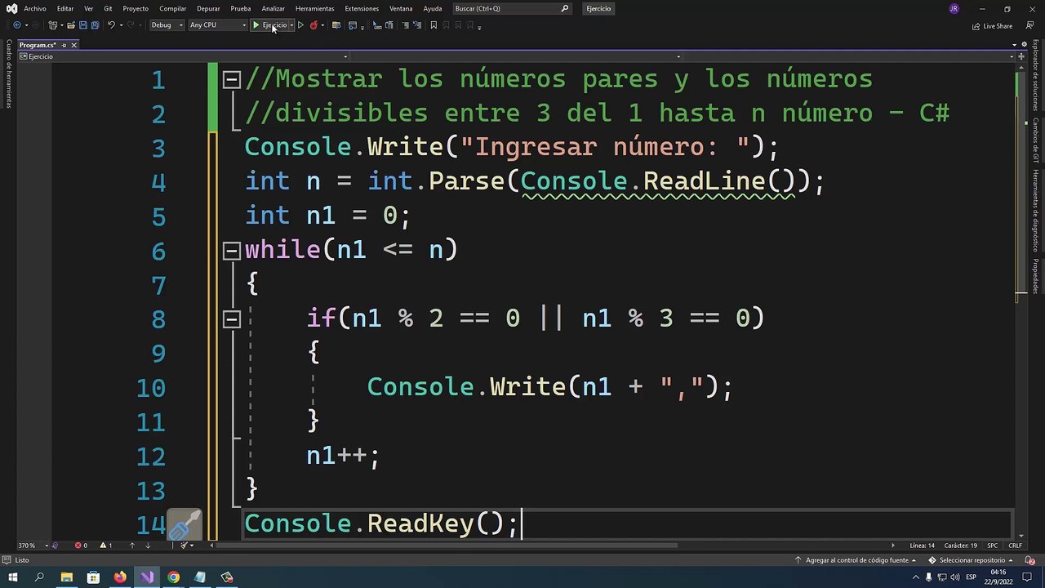Expand the Ejercicio start button dropdown arrow
This screenshot has width=1045, height=588.
[x=291, y=25]
